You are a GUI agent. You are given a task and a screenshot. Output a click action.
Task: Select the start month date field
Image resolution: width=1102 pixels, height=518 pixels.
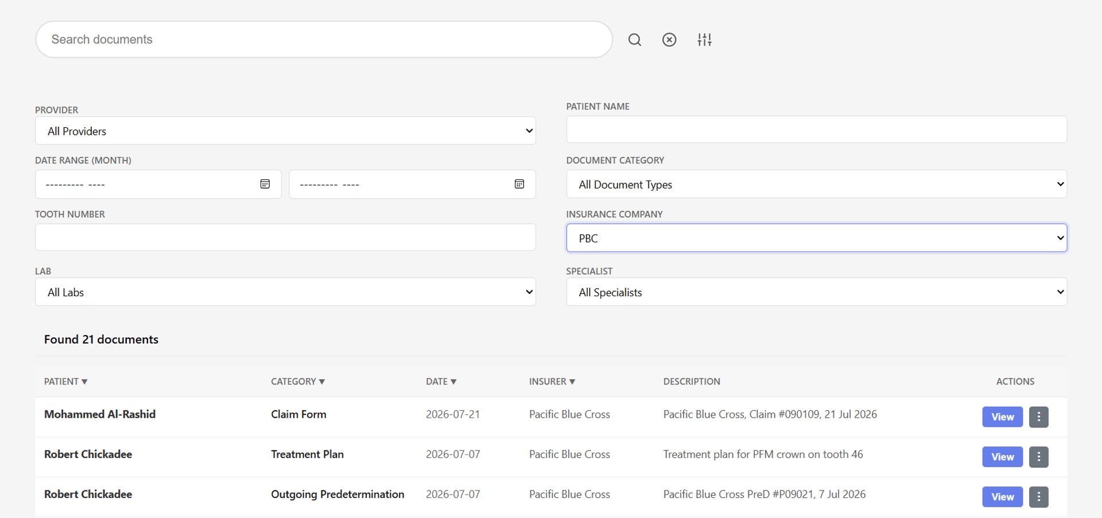click(x=158, y=184)
